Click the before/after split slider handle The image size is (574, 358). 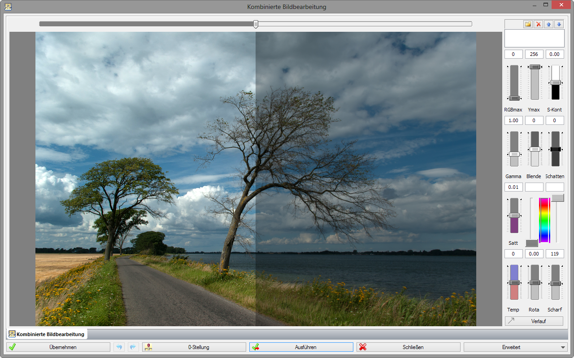point(256,24)
